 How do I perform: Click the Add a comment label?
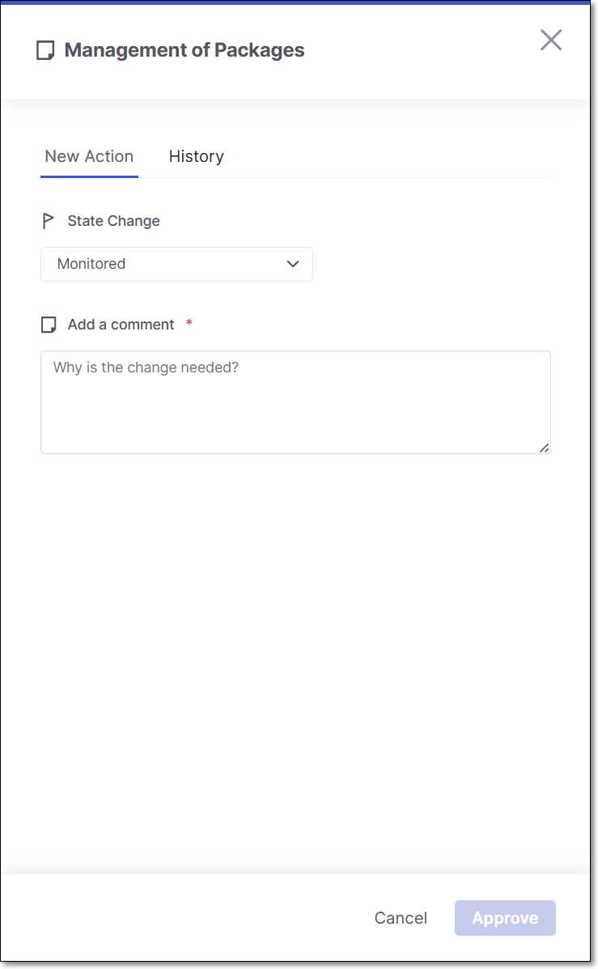[121, 325]
